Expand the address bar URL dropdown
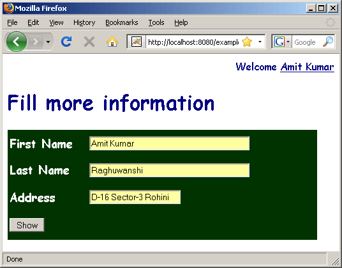Viewport: 342px width, 268px height. [260, 42]
